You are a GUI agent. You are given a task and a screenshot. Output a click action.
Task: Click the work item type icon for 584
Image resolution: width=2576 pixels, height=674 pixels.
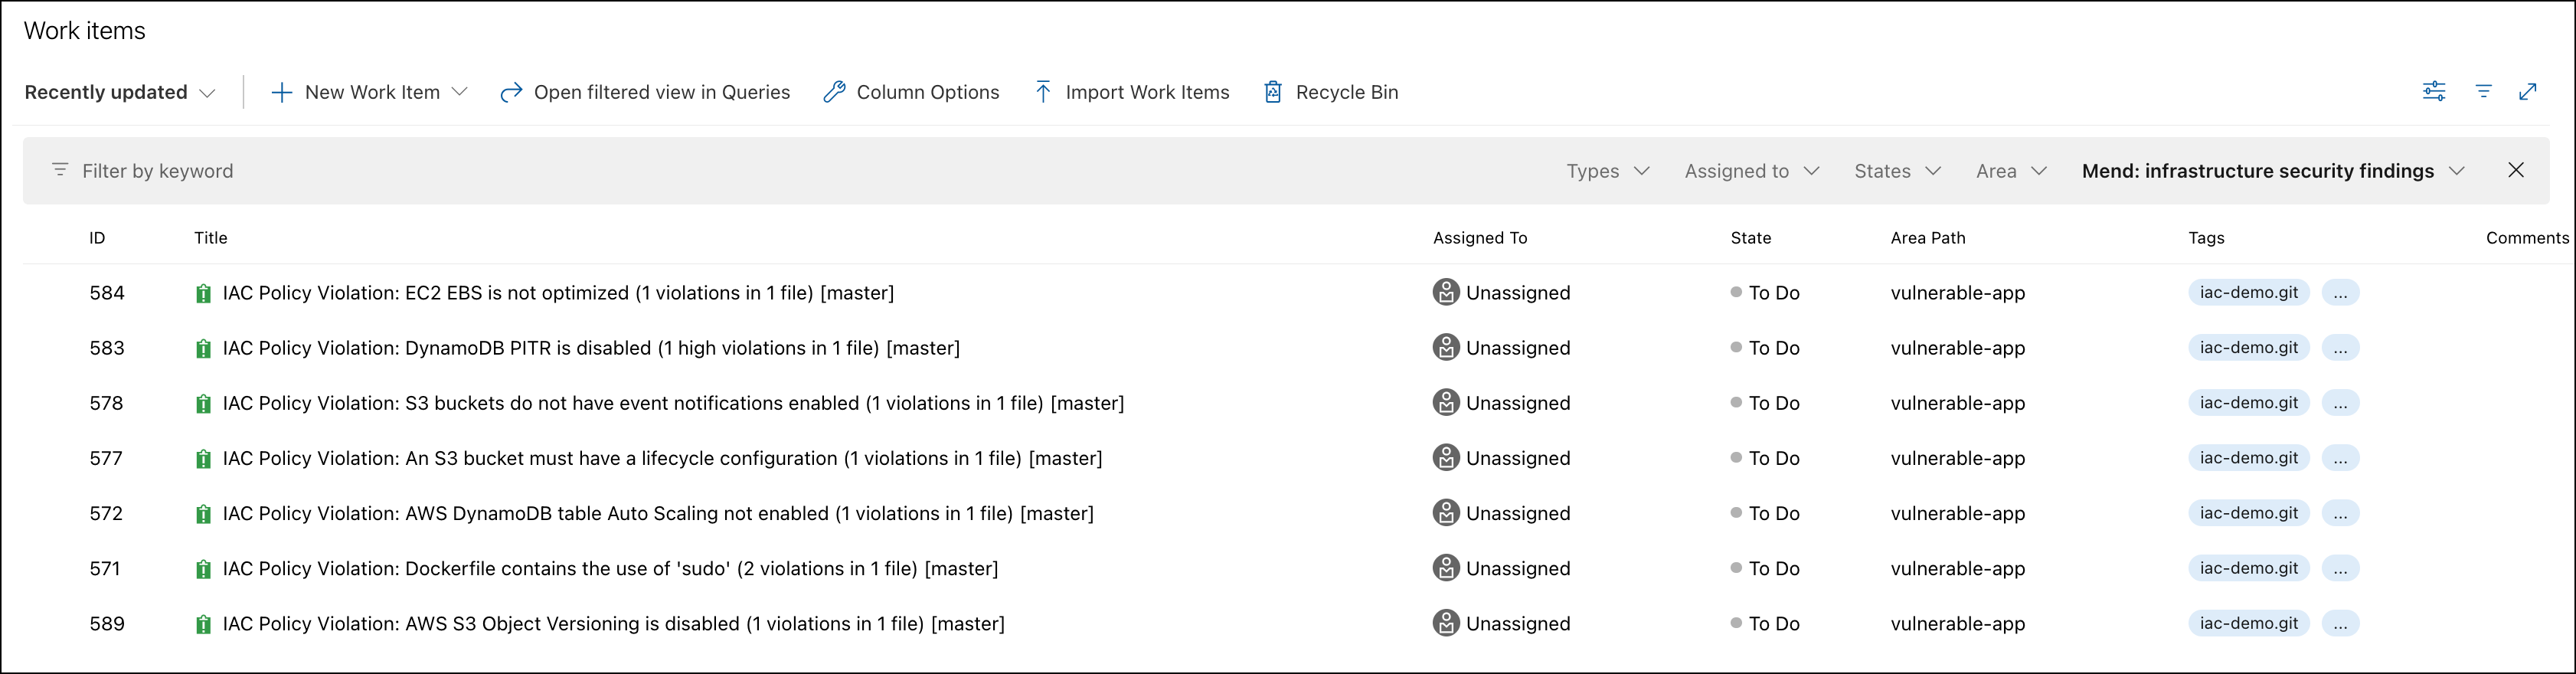203,293
